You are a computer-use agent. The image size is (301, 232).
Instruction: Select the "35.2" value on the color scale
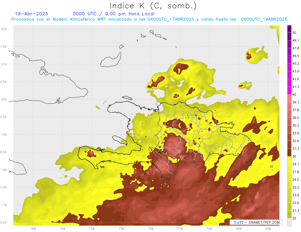(295, 125)
